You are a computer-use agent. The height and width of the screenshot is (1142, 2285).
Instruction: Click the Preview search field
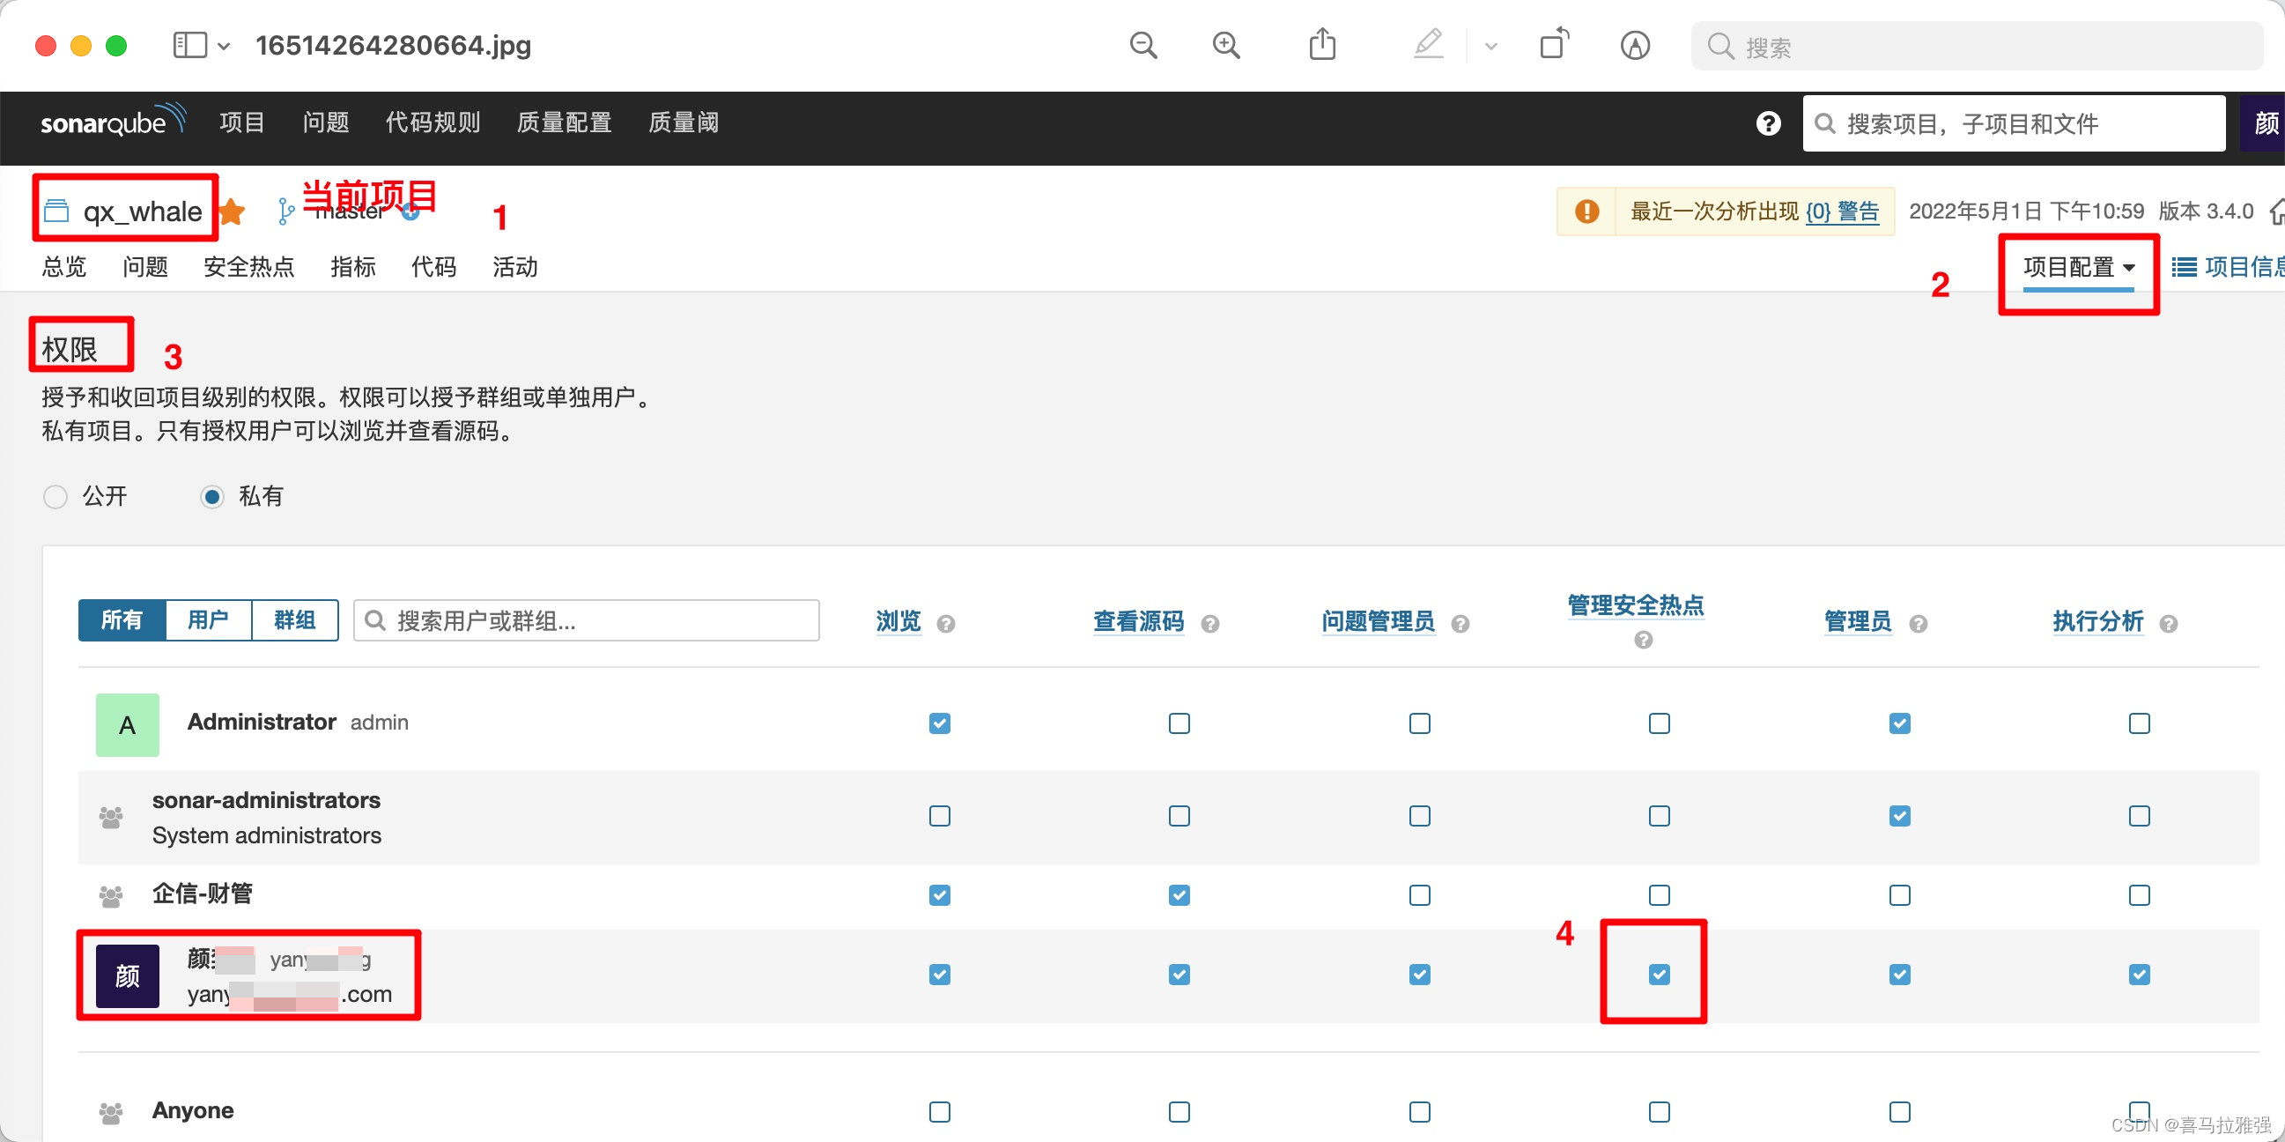[1978, 46]
